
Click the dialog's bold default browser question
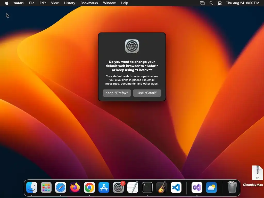tap(132, 66)
